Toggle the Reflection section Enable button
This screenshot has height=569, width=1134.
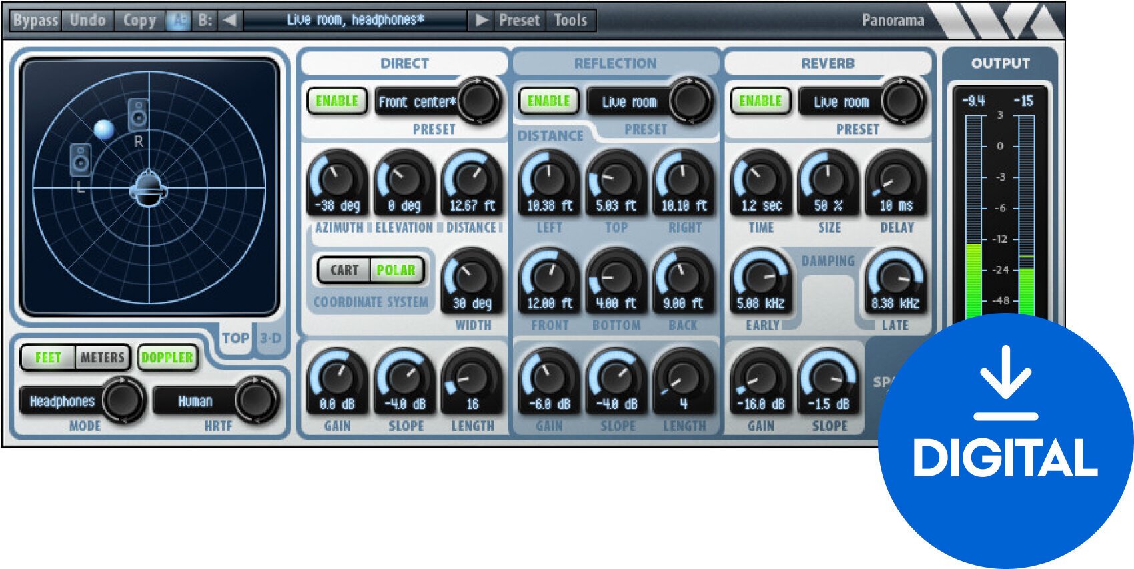[x=549, y=101]
